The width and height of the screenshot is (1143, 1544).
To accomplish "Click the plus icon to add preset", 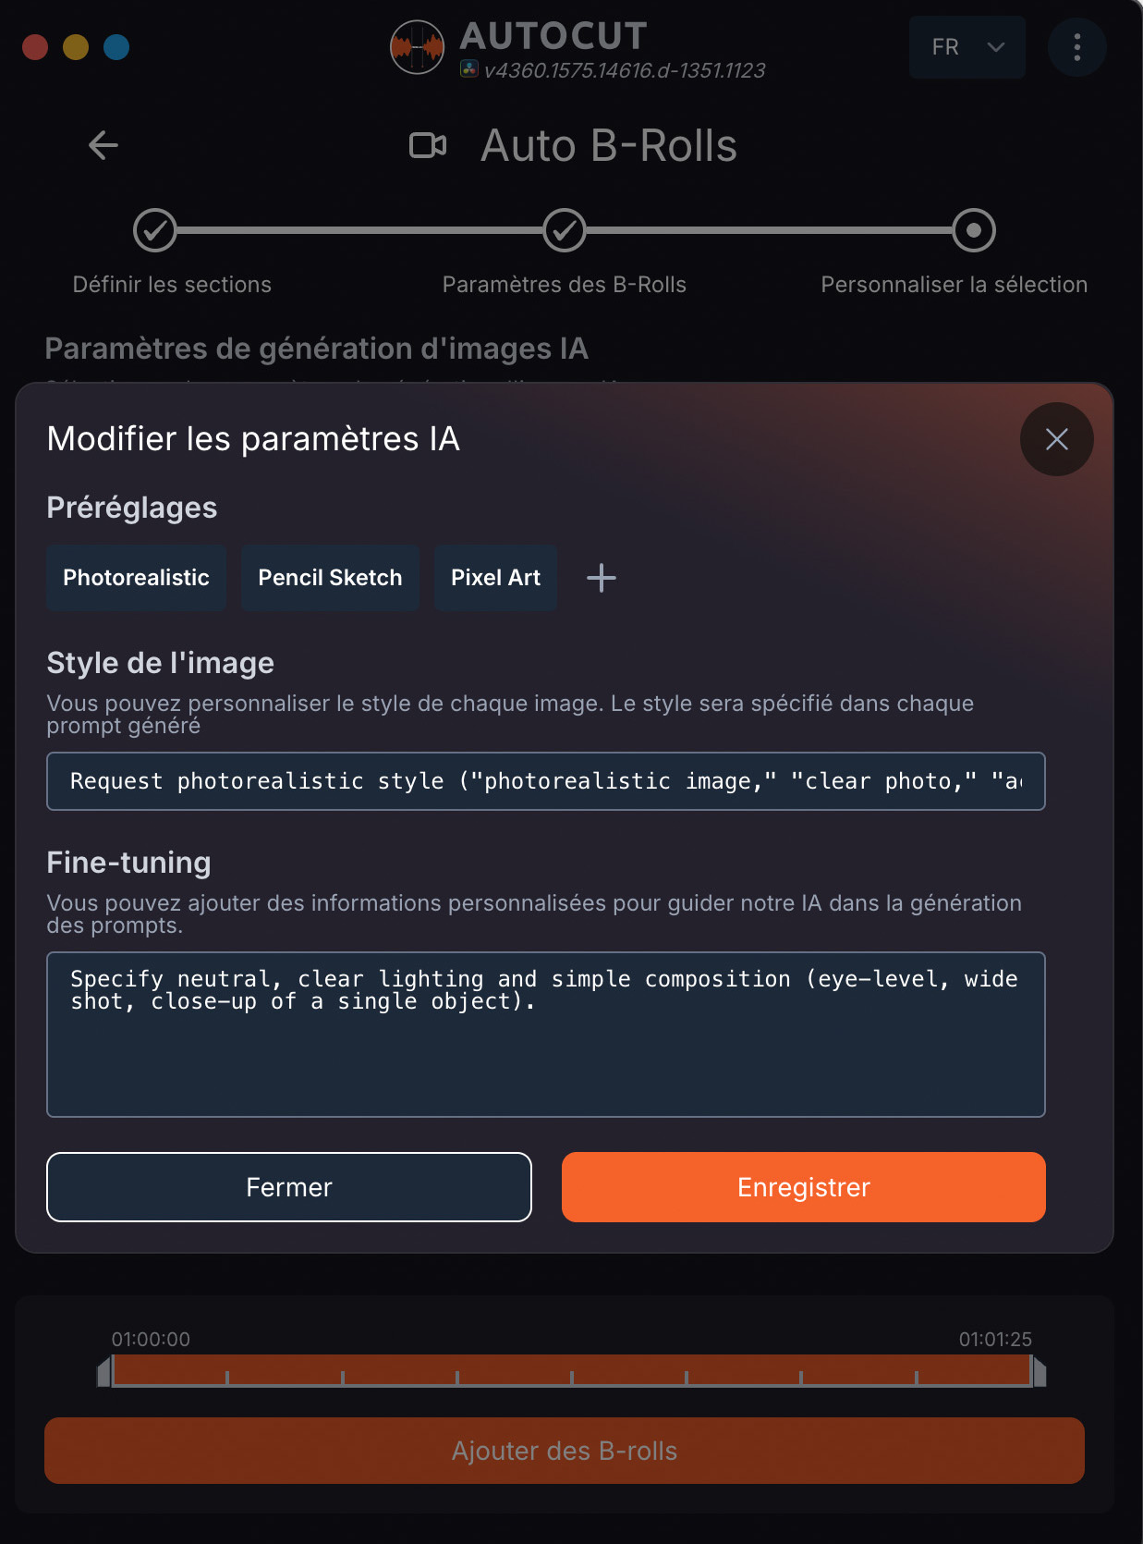I will pos(601,578).
